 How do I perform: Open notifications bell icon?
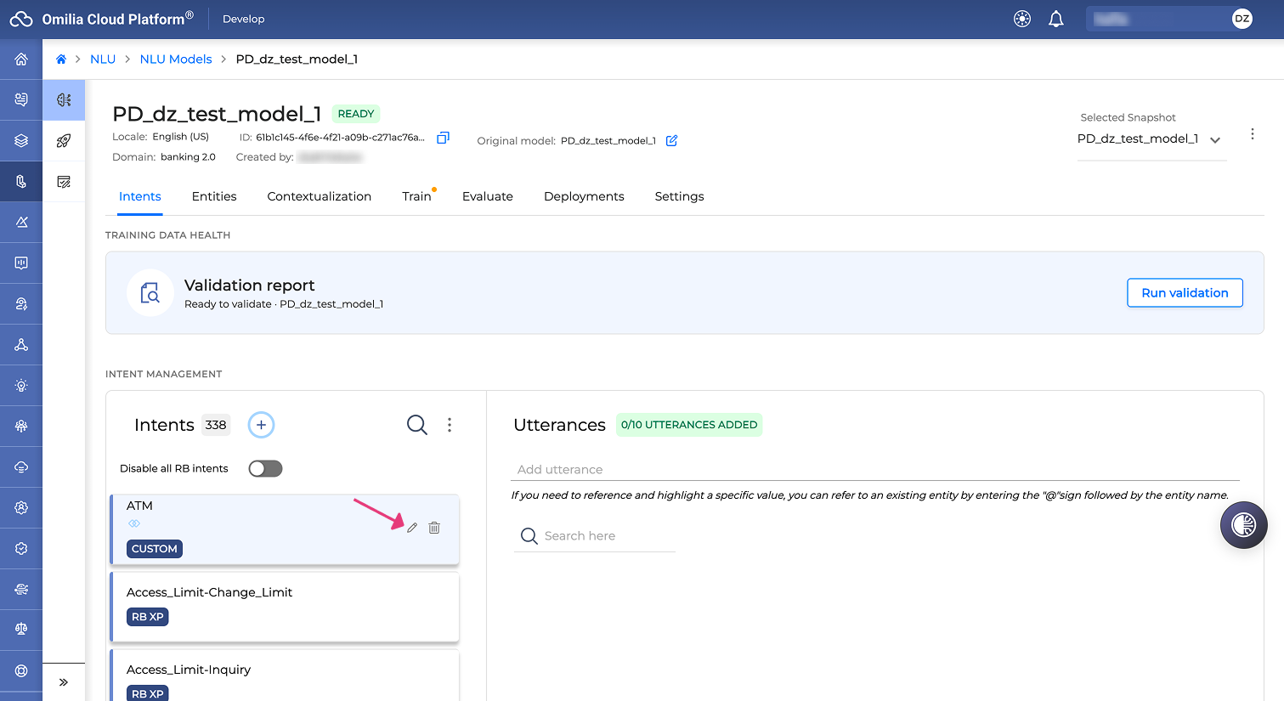[x=1056, y=19]
